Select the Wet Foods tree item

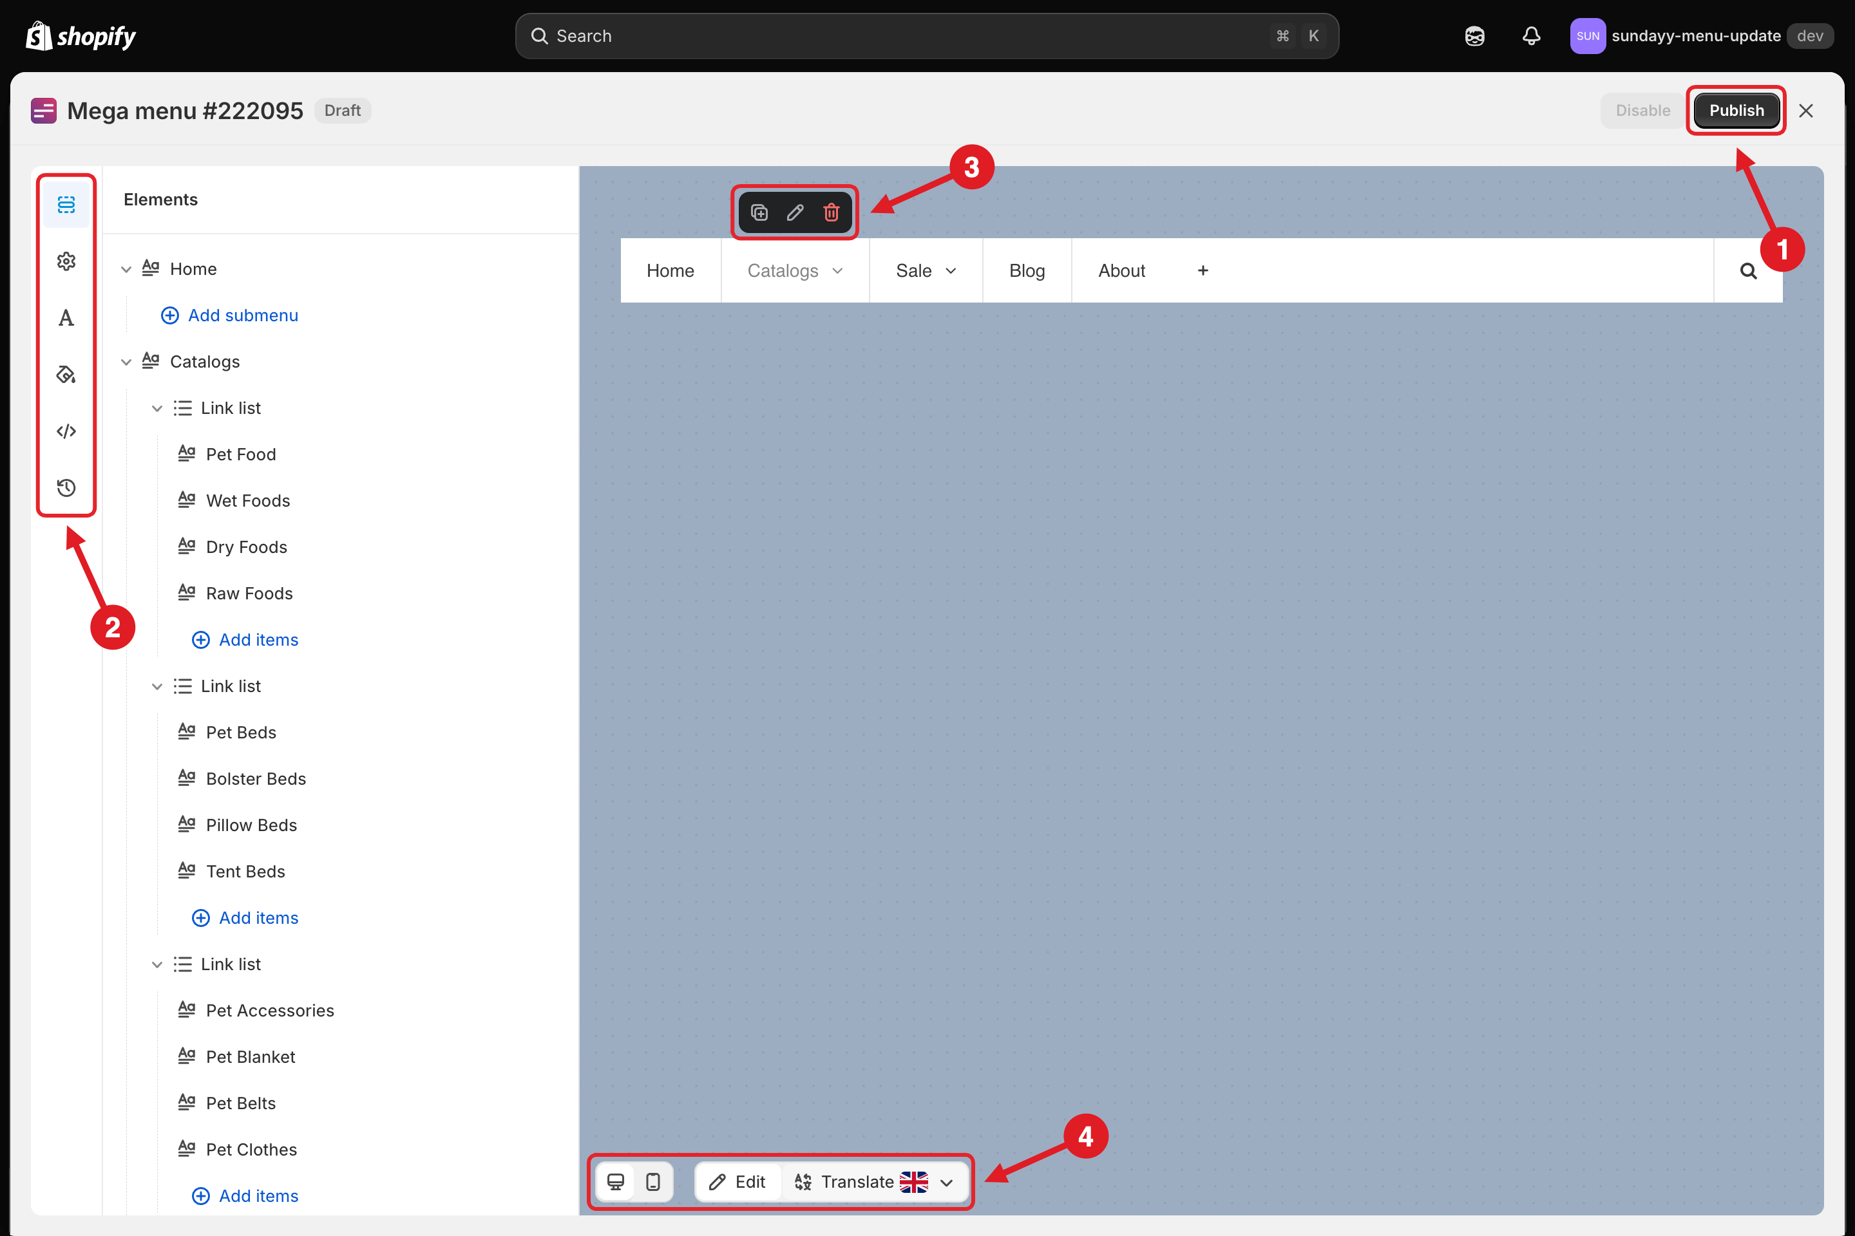coord(247,501)
